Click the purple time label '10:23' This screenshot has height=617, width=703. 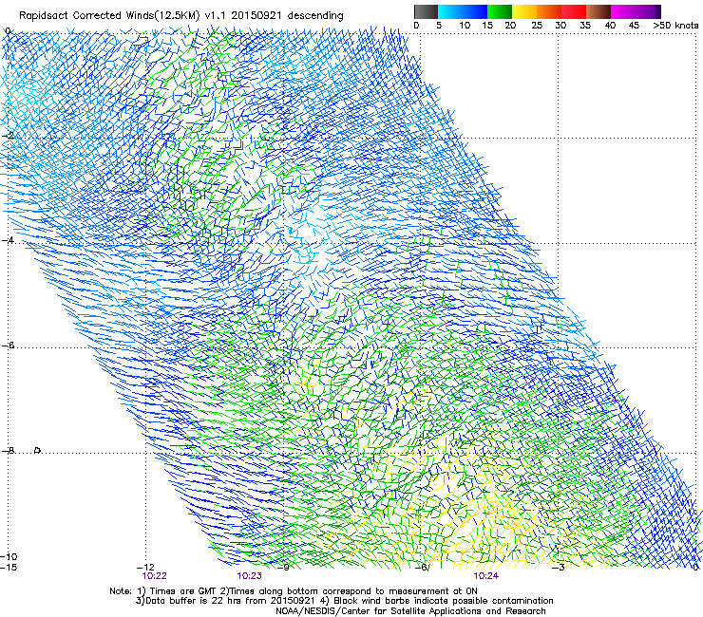point(249,576)
